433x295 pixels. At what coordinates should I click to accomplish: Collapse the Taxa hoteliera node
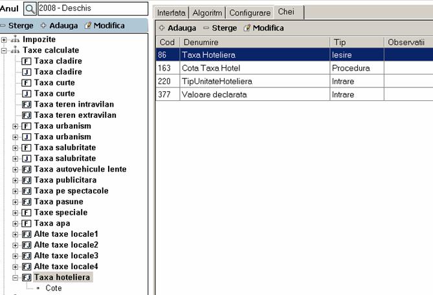point(16,278)
